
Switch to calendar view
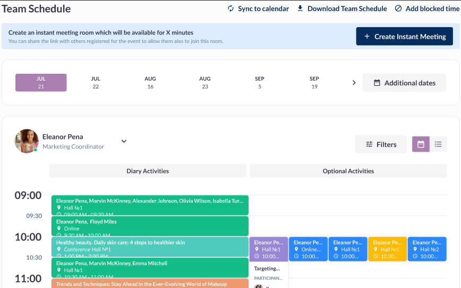coord(421,144)
